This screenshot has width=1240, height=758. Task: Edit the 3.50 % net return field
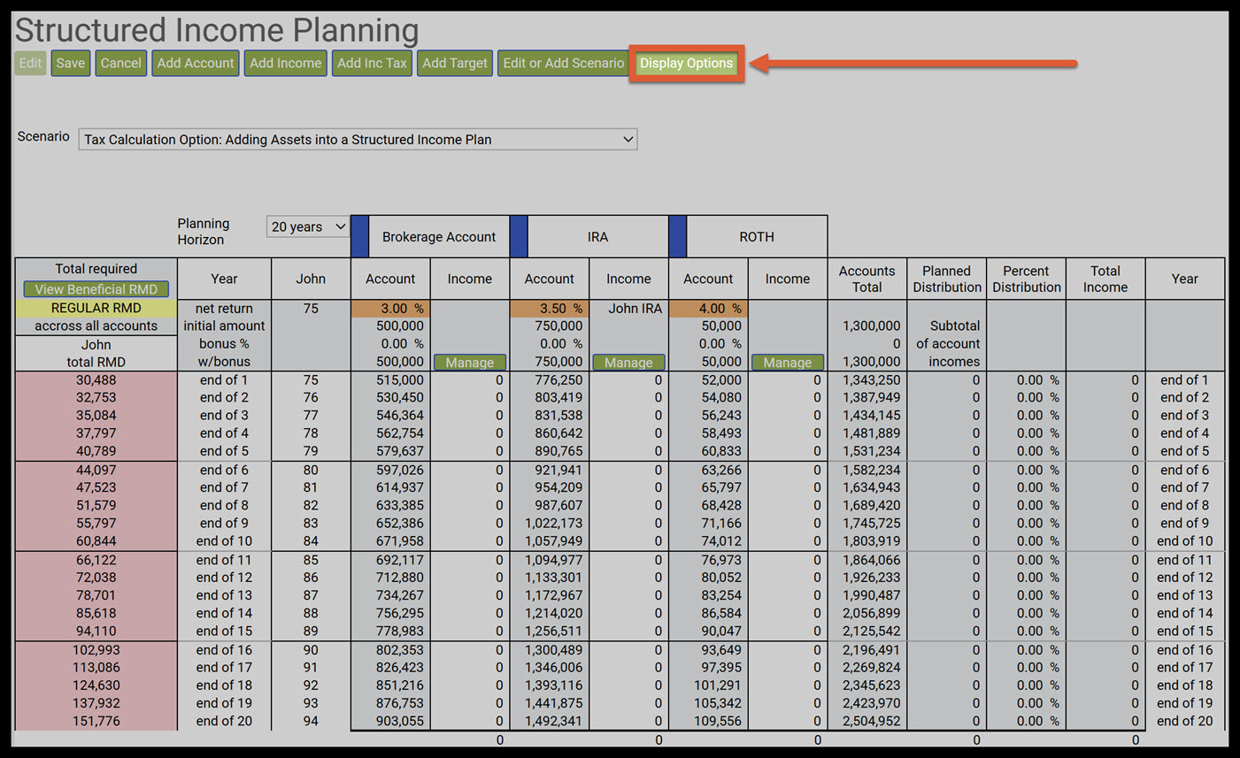click(549, 309)
